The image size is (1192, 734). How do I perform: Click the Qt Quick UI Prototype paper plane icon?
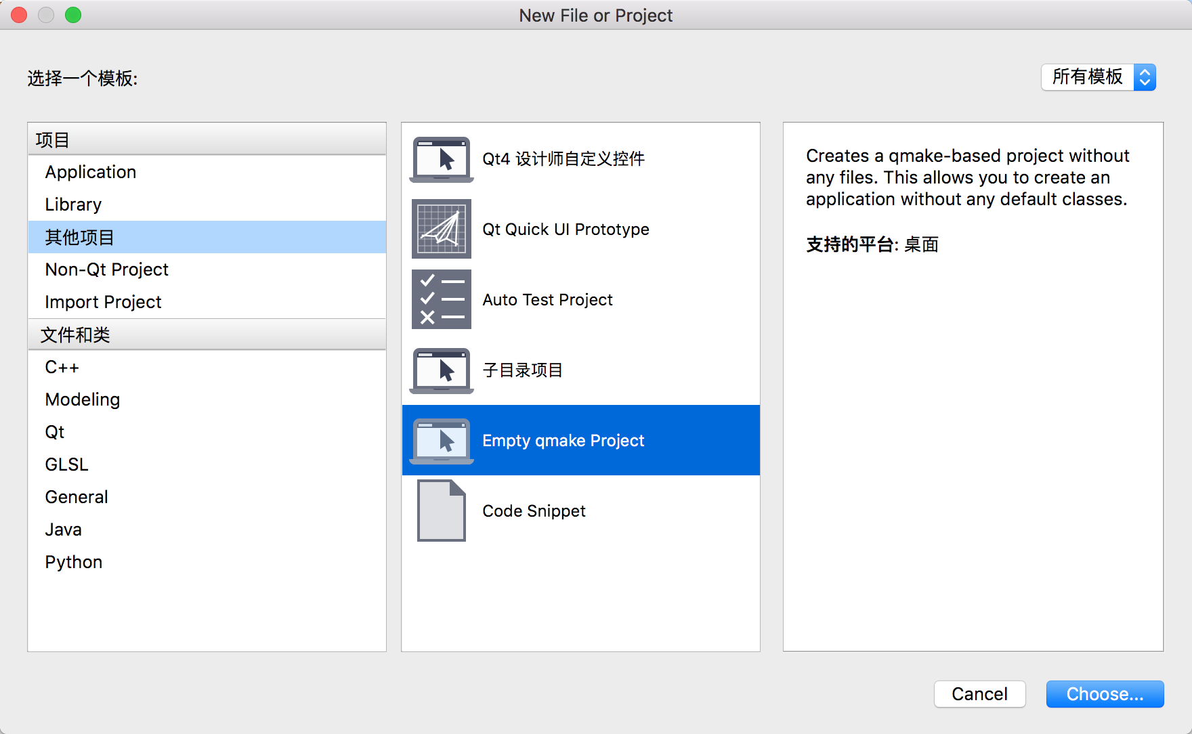point(441,230)
